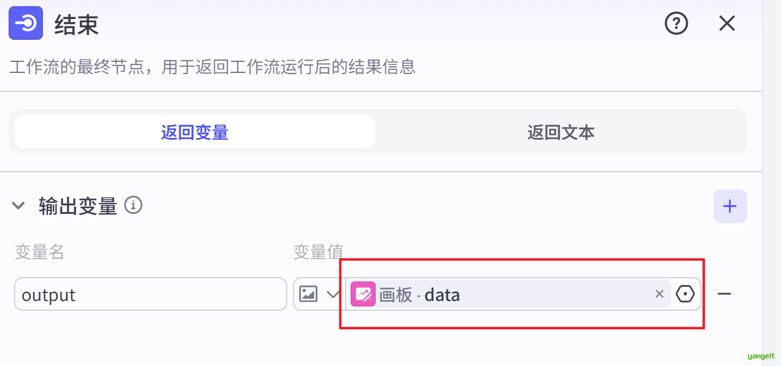Click the hexagon variable mode icon
Screen dimensions: 781x366
tap(685, 294)
